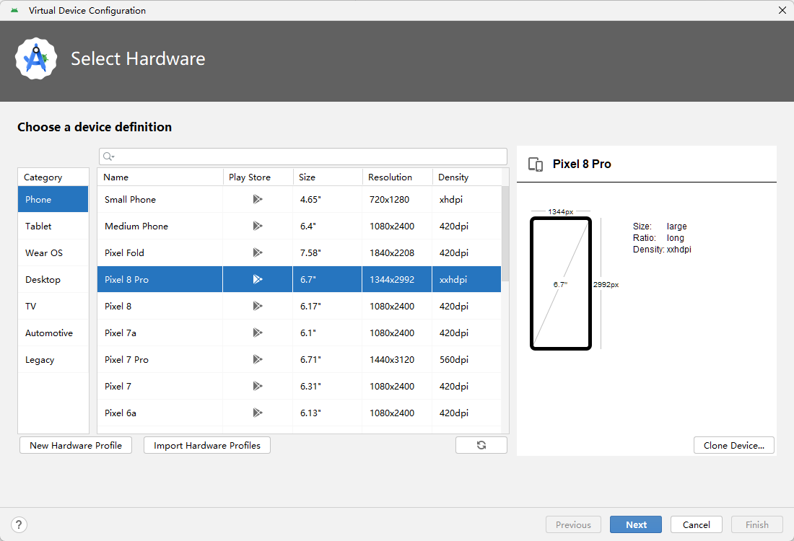Image resolution: width=794 pixels, height=541 pixels.
Task: Select the Phone category
Action: [x=53, y=199]
